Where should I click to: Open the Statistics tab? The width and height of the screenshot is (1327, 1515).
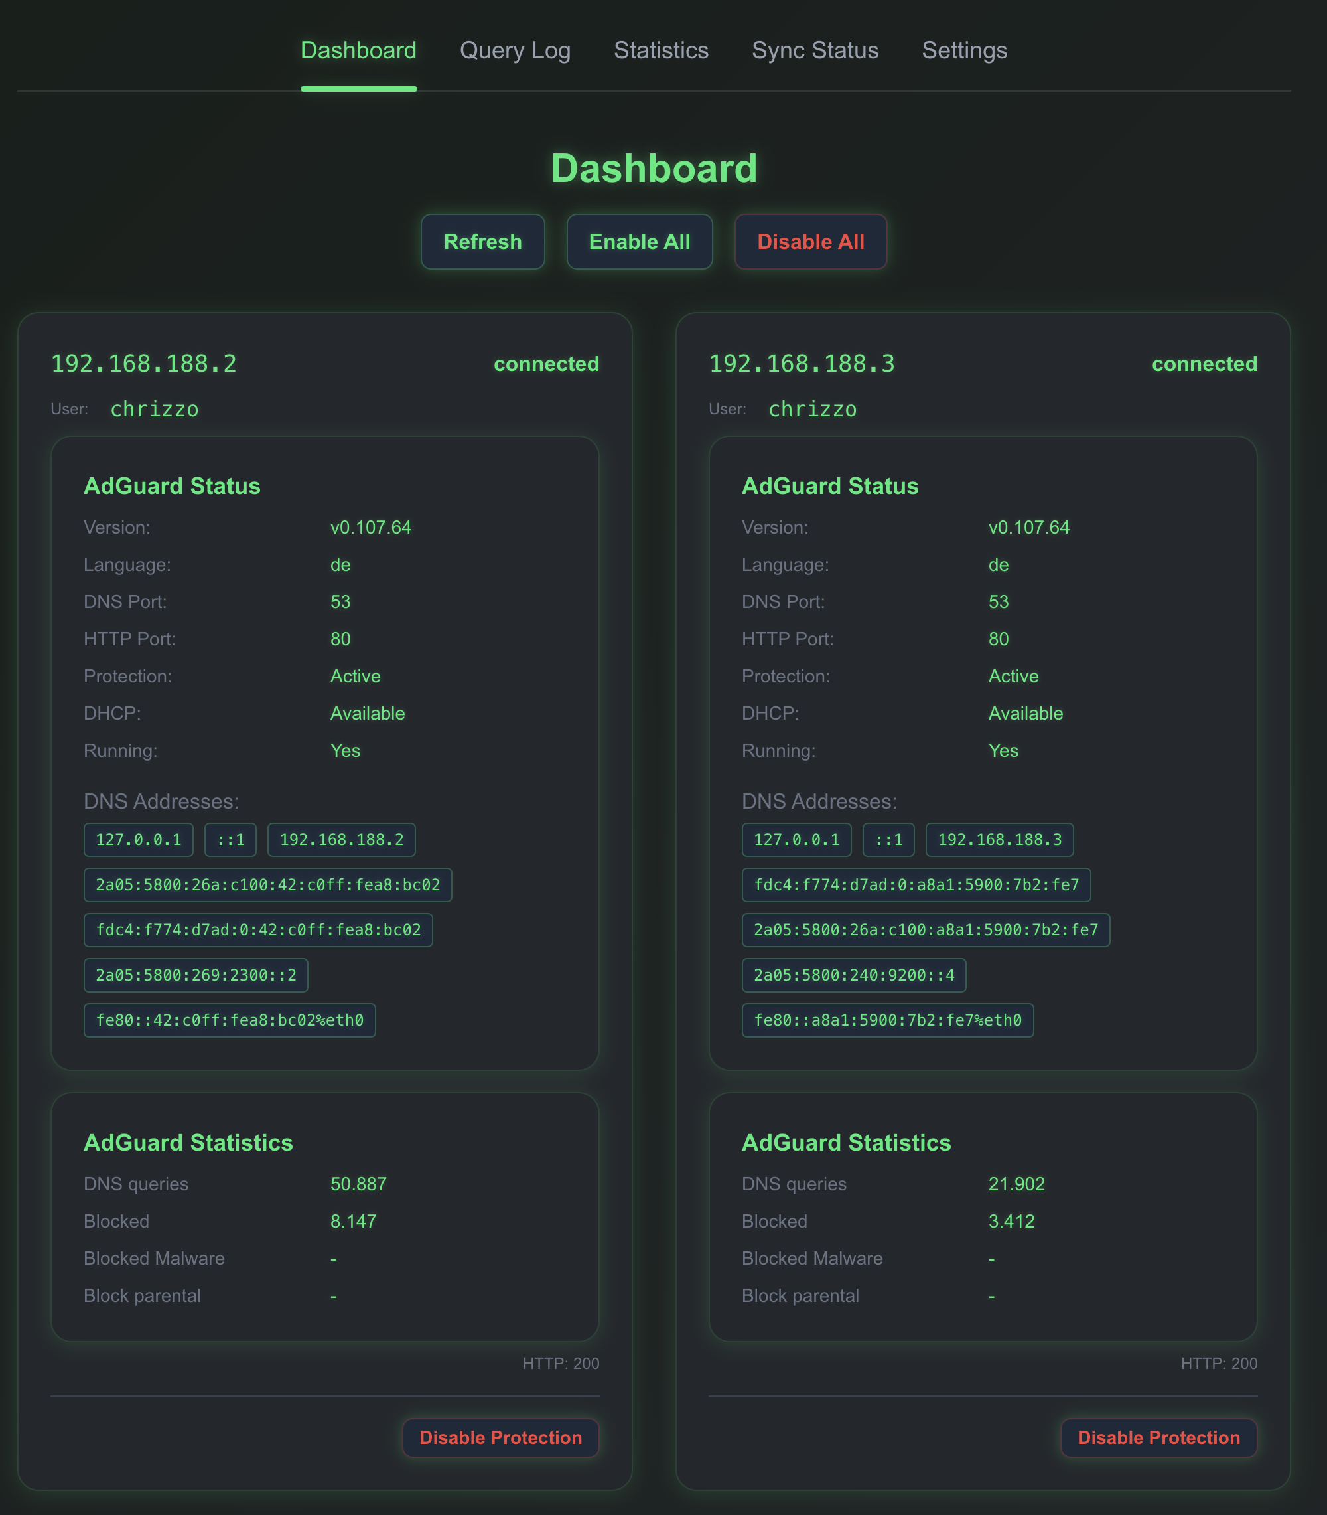(661, 50)
